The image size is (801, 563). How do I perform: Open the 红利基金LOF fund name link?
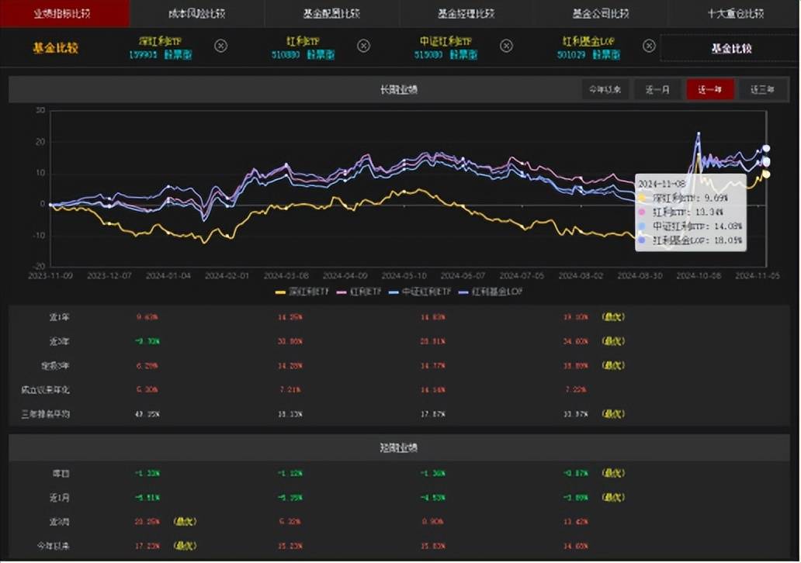588,41
